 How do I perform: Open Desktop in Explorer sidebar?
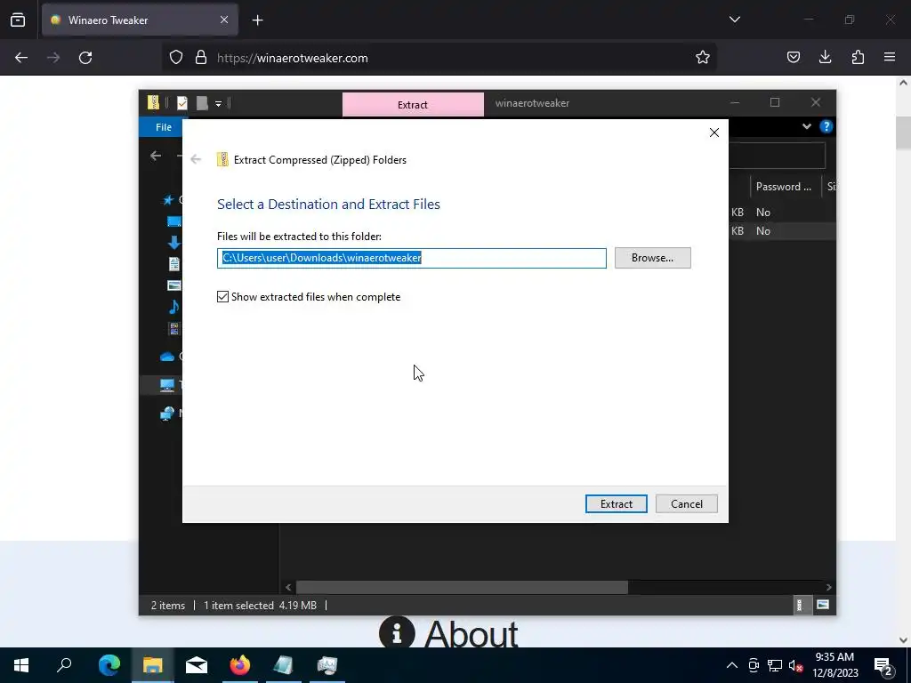pos(173,221)
